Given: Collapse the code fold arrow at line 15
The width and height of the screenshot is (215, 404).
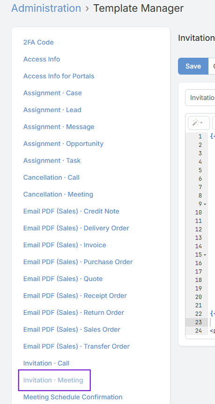Looking at the screenshot, I should tap(205, 255).
